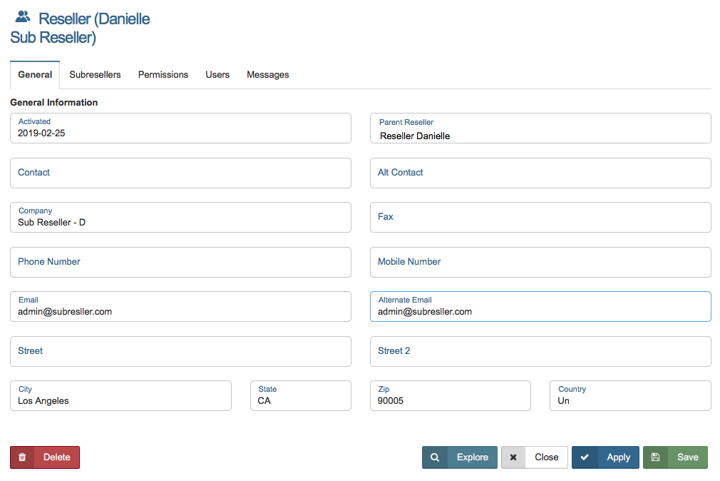This screenshot has height=481, width=720.
Task: Click the reseller users icon in header
Action: click(23, 17)
